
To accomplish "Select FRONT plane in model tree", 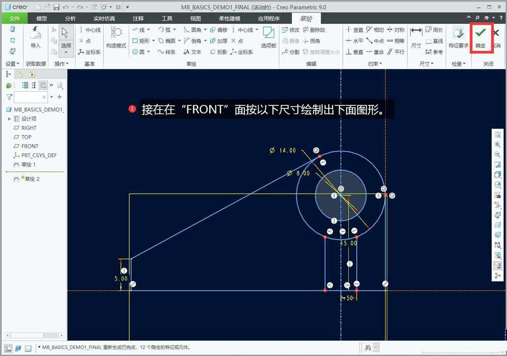I will [x=26, y=146].
